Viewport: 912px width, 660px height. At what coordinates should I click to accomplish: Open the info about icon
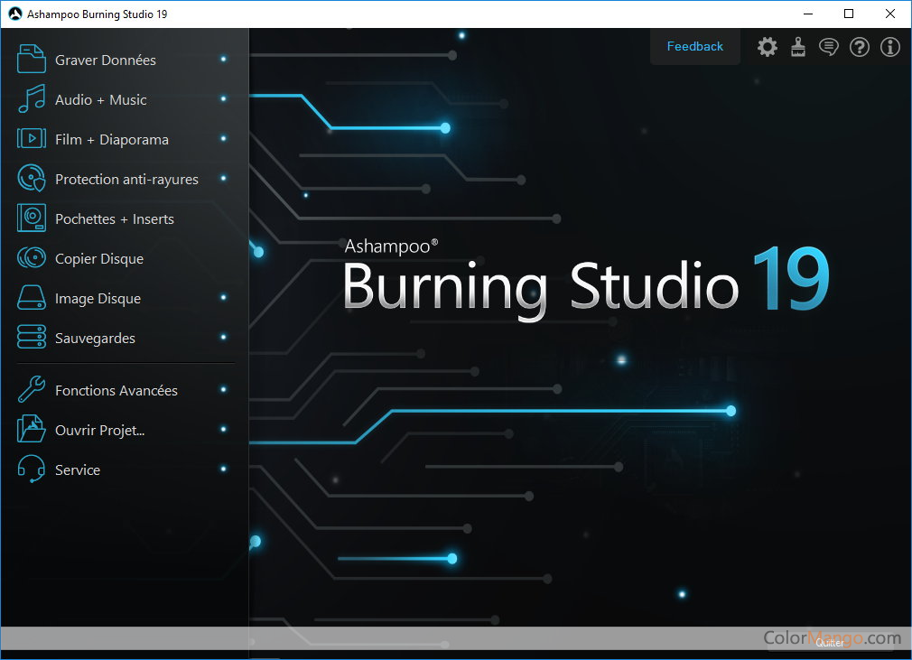point(890,47)
